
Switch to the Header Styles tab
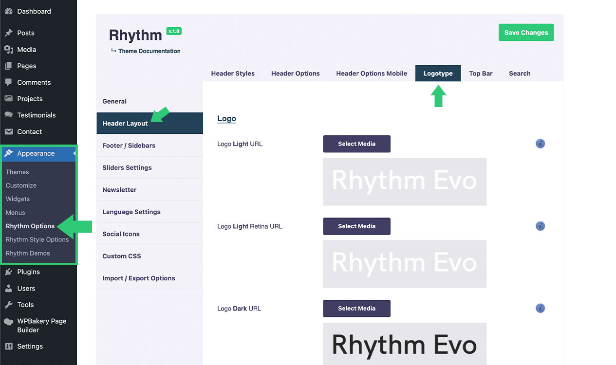(x=233, y=73)
